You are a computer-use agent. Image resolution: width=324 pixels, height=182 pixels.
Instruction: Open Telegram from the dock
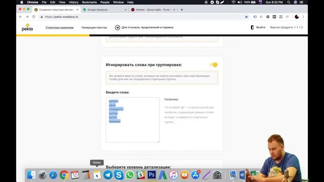[108, 175]
